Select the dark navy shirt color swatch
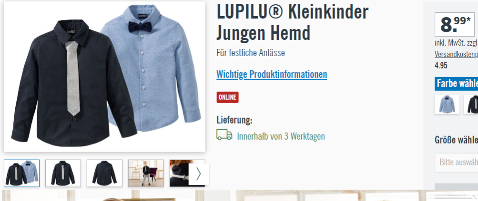 pyautogui.click(x=471, y=104)
